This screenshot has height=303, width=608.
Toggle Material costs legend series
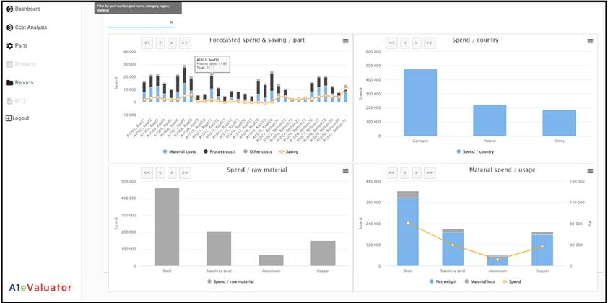180,152
